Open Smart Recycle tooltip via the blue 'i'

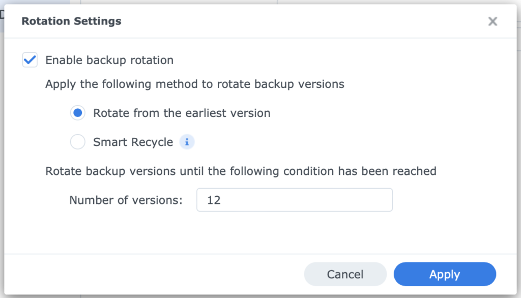(x=187, y=142)
